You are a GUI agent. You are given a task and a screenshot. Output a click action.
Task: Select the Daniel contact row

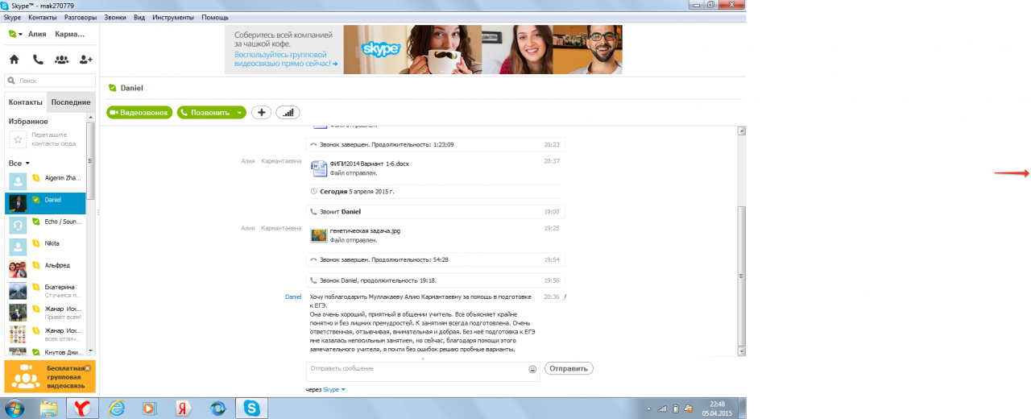(45, 203)
